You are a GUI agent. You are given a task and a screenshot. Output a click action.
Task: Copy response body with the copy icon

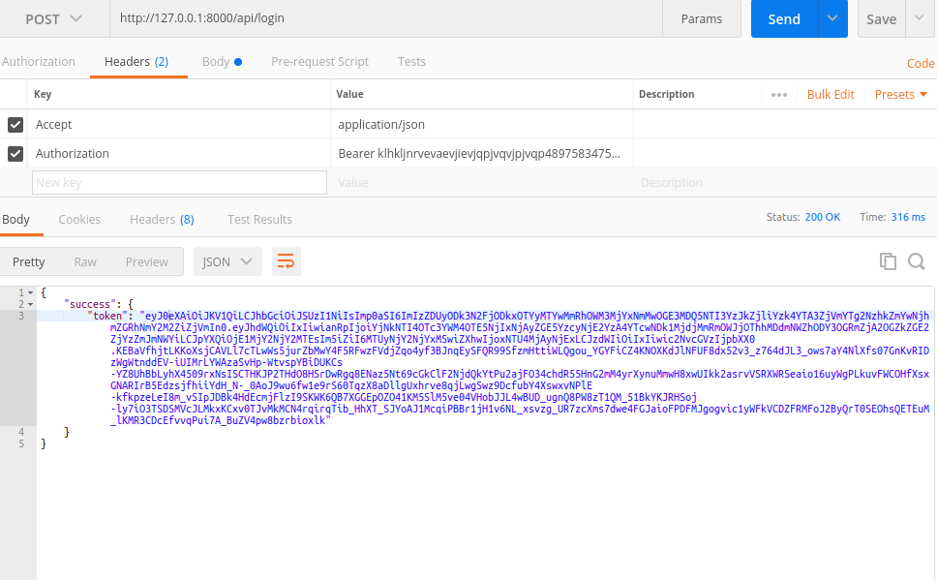pos(887,260)
